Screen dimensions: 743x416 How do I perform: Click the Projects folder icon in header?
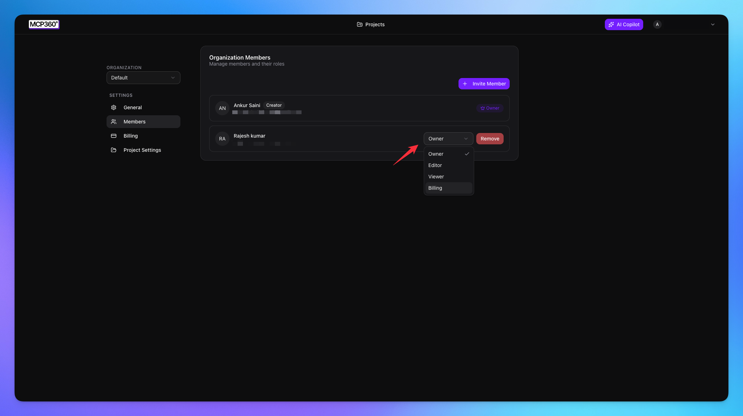coord(359,24)
